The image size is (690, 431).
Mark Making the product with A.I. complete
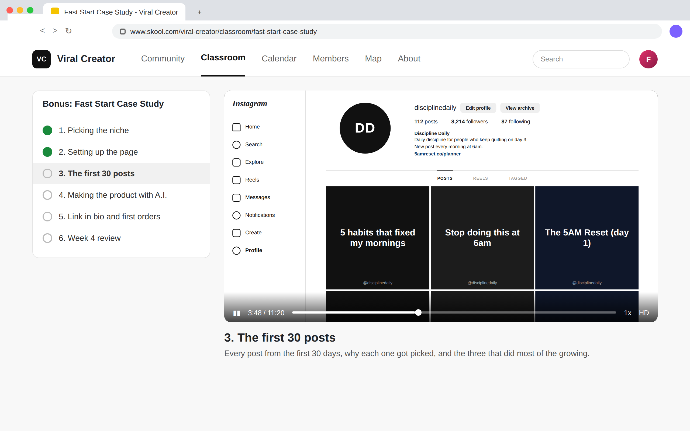[x=47, y=195]
